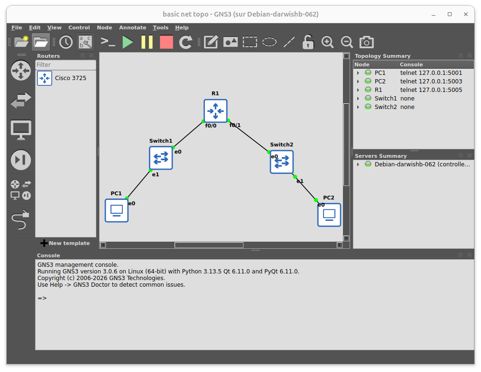Click the Filter field in Routers panel
This screenshot has height=372, width=481.
pos(65,64)
